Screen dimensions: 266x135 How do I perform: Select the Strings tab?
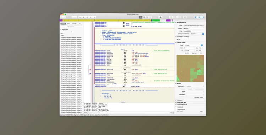click(x=74, y=24)
